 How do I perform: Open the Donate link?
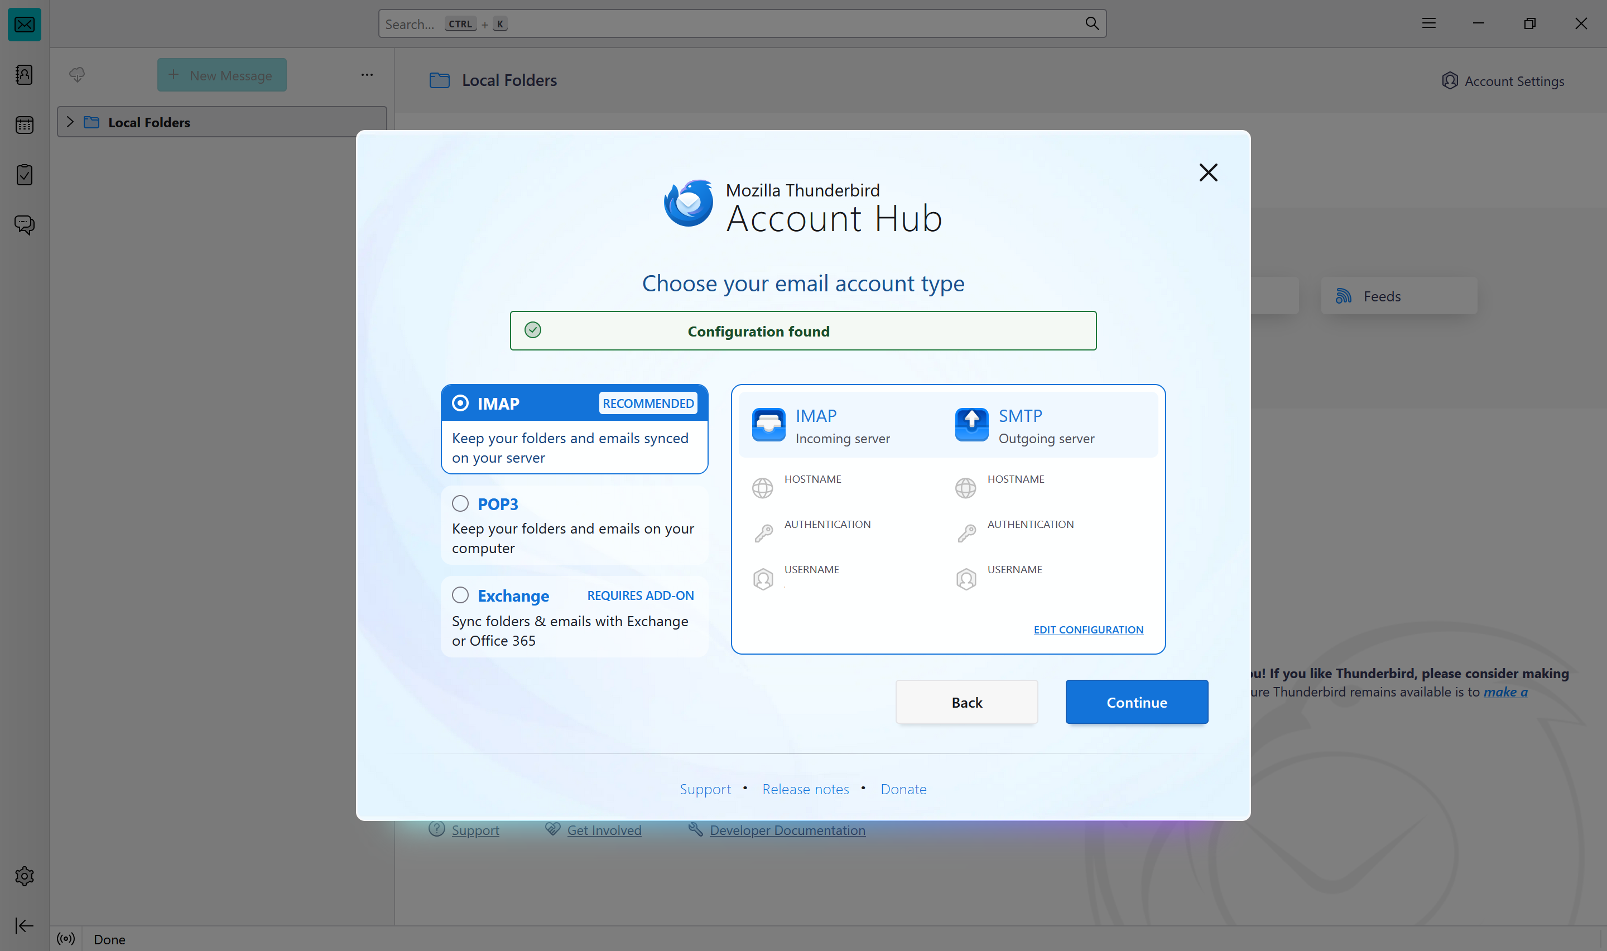(x=904, y=790)
